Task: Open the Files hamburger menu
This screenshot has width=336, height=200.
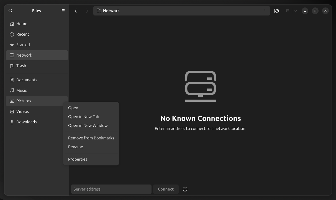Action: [63, 11]
